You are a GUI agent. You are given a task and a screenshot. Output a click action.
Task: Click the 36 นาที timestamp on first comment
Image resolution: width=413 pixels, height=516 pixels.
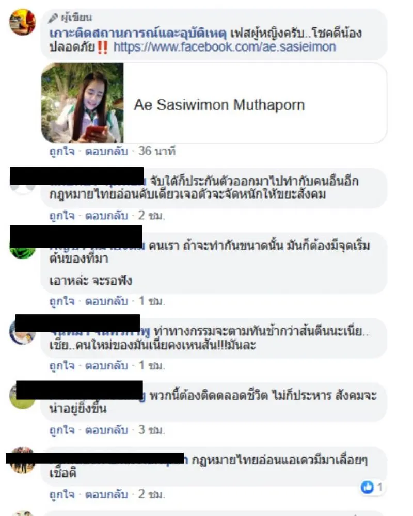pyautogui.click(x=157, y=151)
